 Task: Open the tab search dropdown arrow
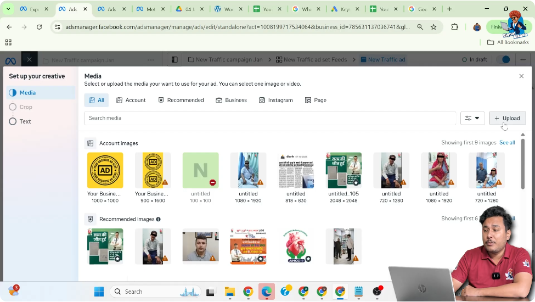(x=8, y=9)
